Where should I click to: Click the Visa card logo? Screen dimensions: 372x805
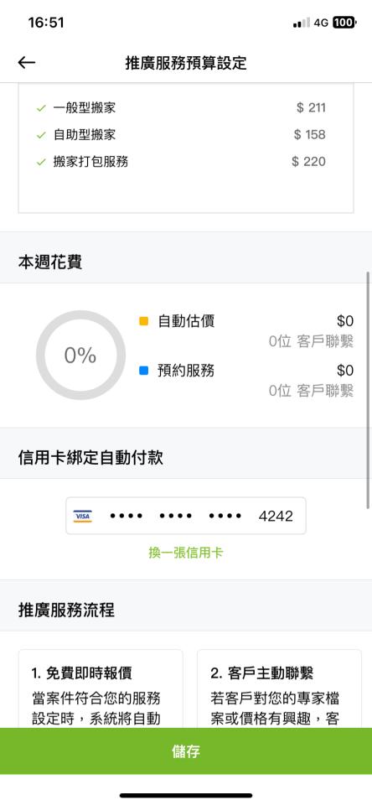coord(83,516)
